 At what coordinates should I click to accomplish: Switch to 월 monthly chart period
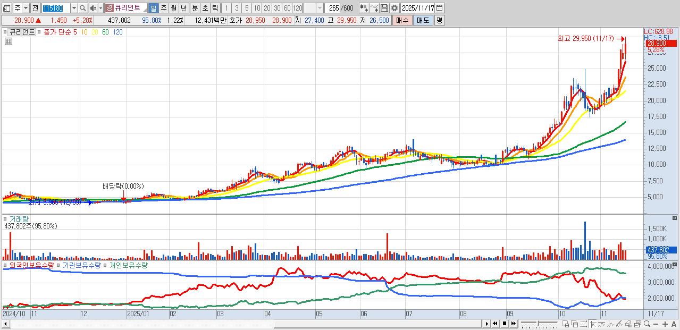tap(173, 8)
